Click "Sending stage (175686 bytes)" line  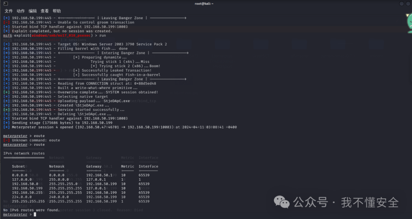(58, 123)
